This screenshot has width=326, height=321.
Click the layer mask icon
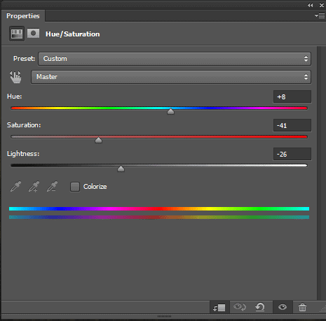[x=33, y=34]
